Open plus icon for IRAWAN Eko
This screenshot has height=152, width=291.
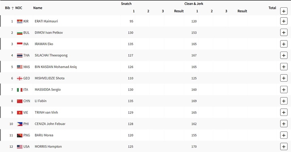click(284, 44)
